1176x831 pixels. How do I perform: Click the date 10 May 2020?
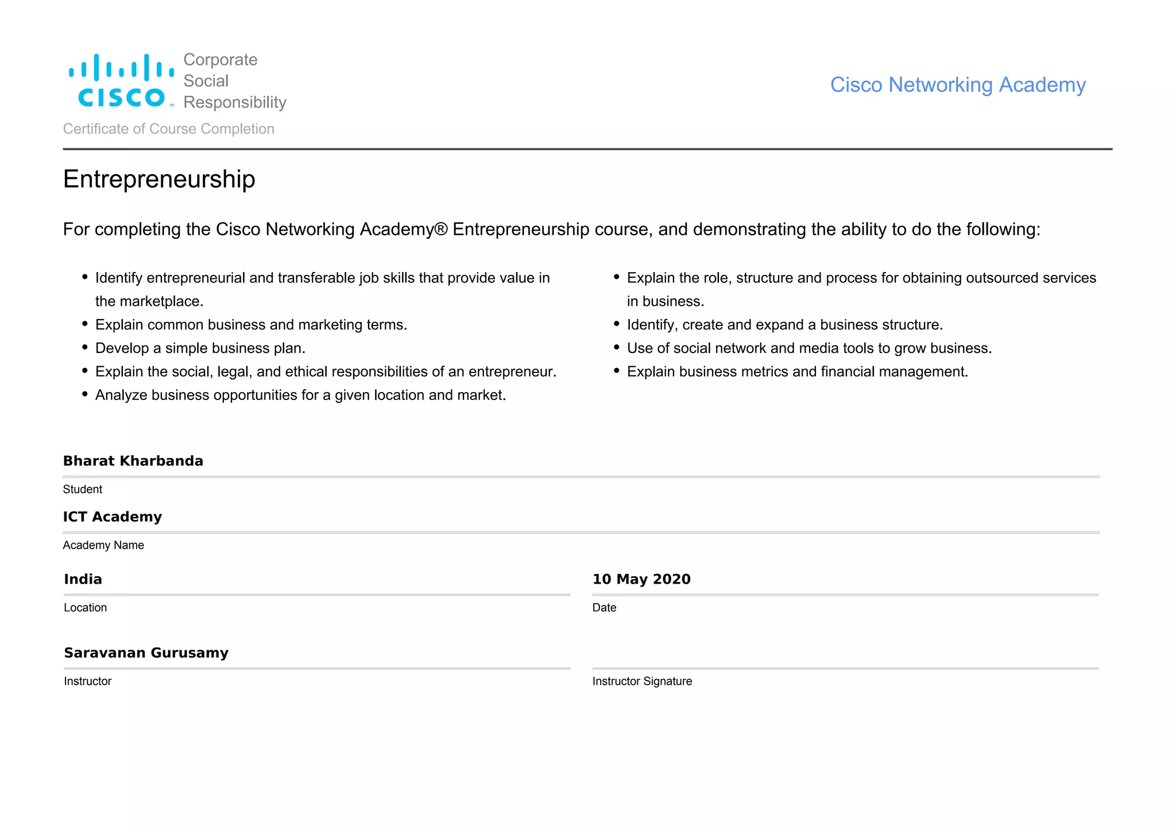[641, 579]
